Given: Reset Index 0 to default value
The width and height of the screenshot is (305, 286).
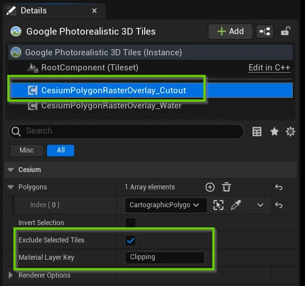Looking at the screenshot, I should pyautogui.click(x=279, y=205).
